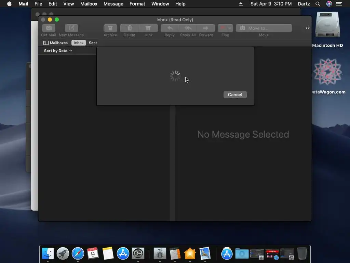
Task: Click the Forward arrow icon
Action: [x=206, y=28]
